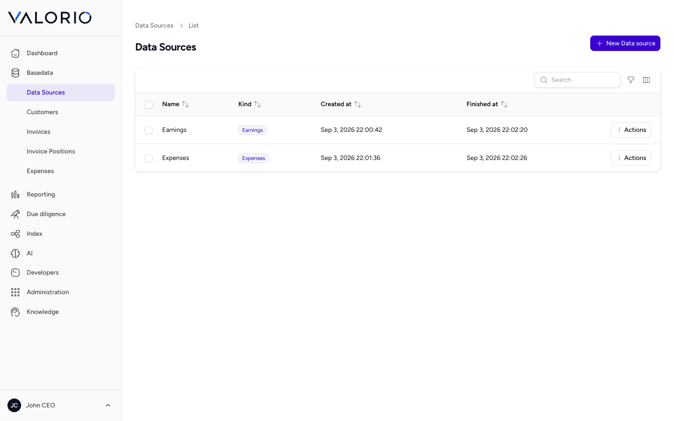Click the Basedata database icon
Screen dimensions: 674x421
(15, 73)
